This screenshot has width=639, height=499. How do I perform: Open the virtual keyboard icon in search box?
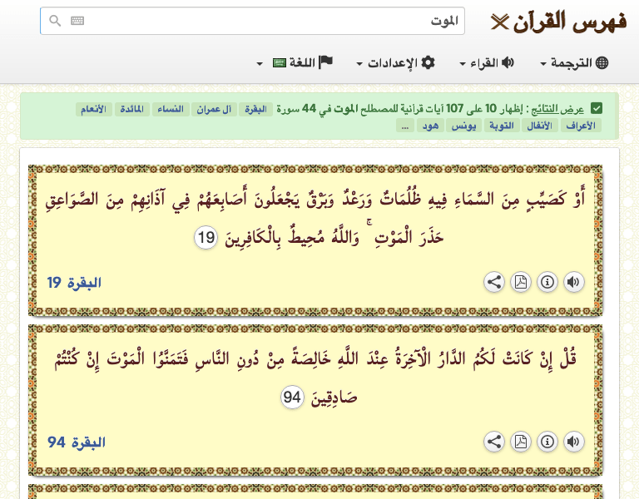click(x=77, y=21)
